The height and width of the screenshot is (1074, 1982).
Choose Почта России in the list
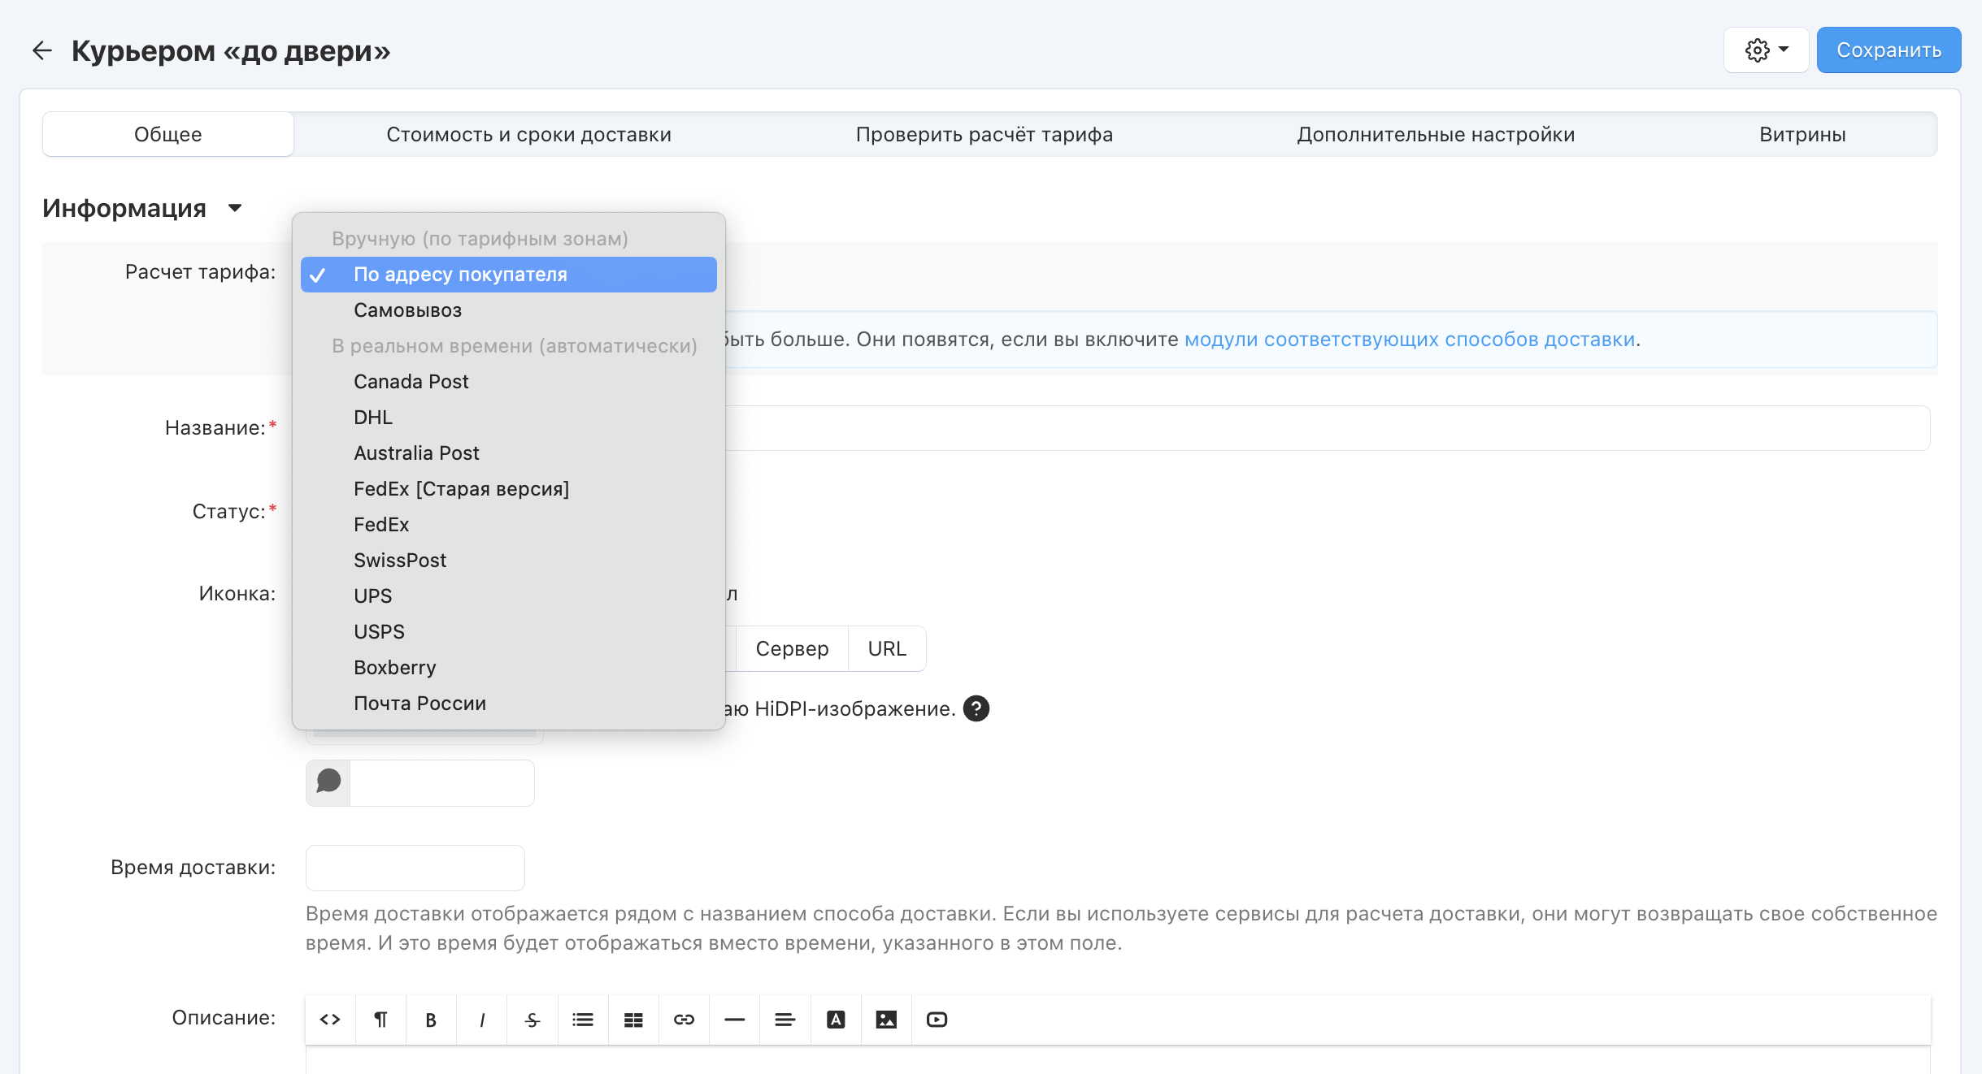419,704
